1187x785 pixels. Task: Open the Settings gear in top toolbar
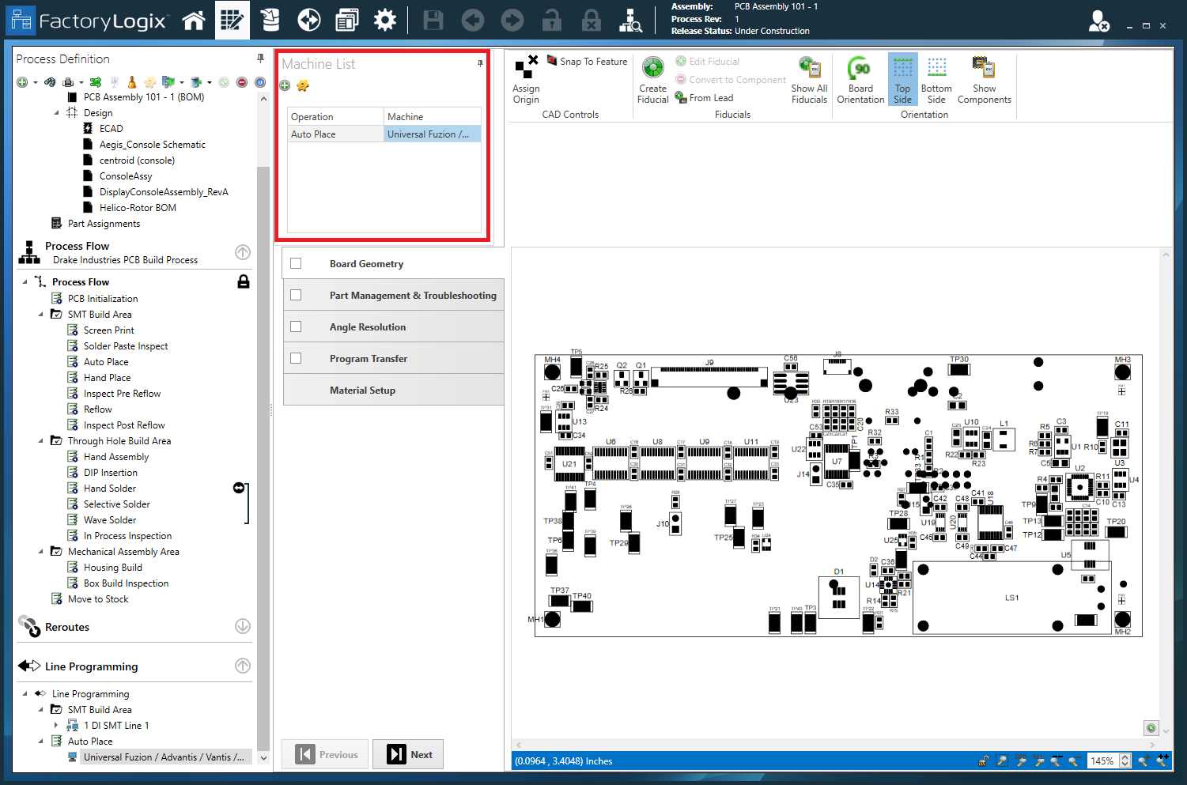pos(385,21)
